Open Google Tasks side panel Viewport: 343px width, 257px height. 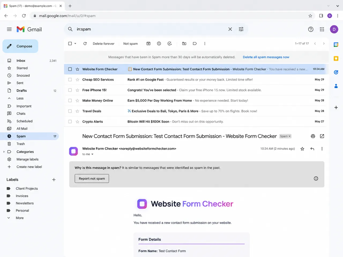pos(336,72)
